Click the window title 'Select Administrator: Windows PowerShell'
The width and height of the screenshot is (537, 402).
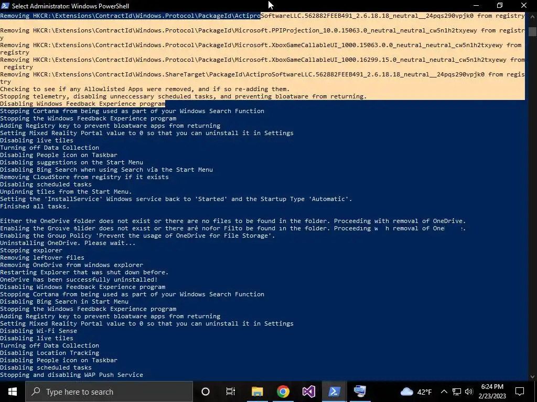click(71, 6)
